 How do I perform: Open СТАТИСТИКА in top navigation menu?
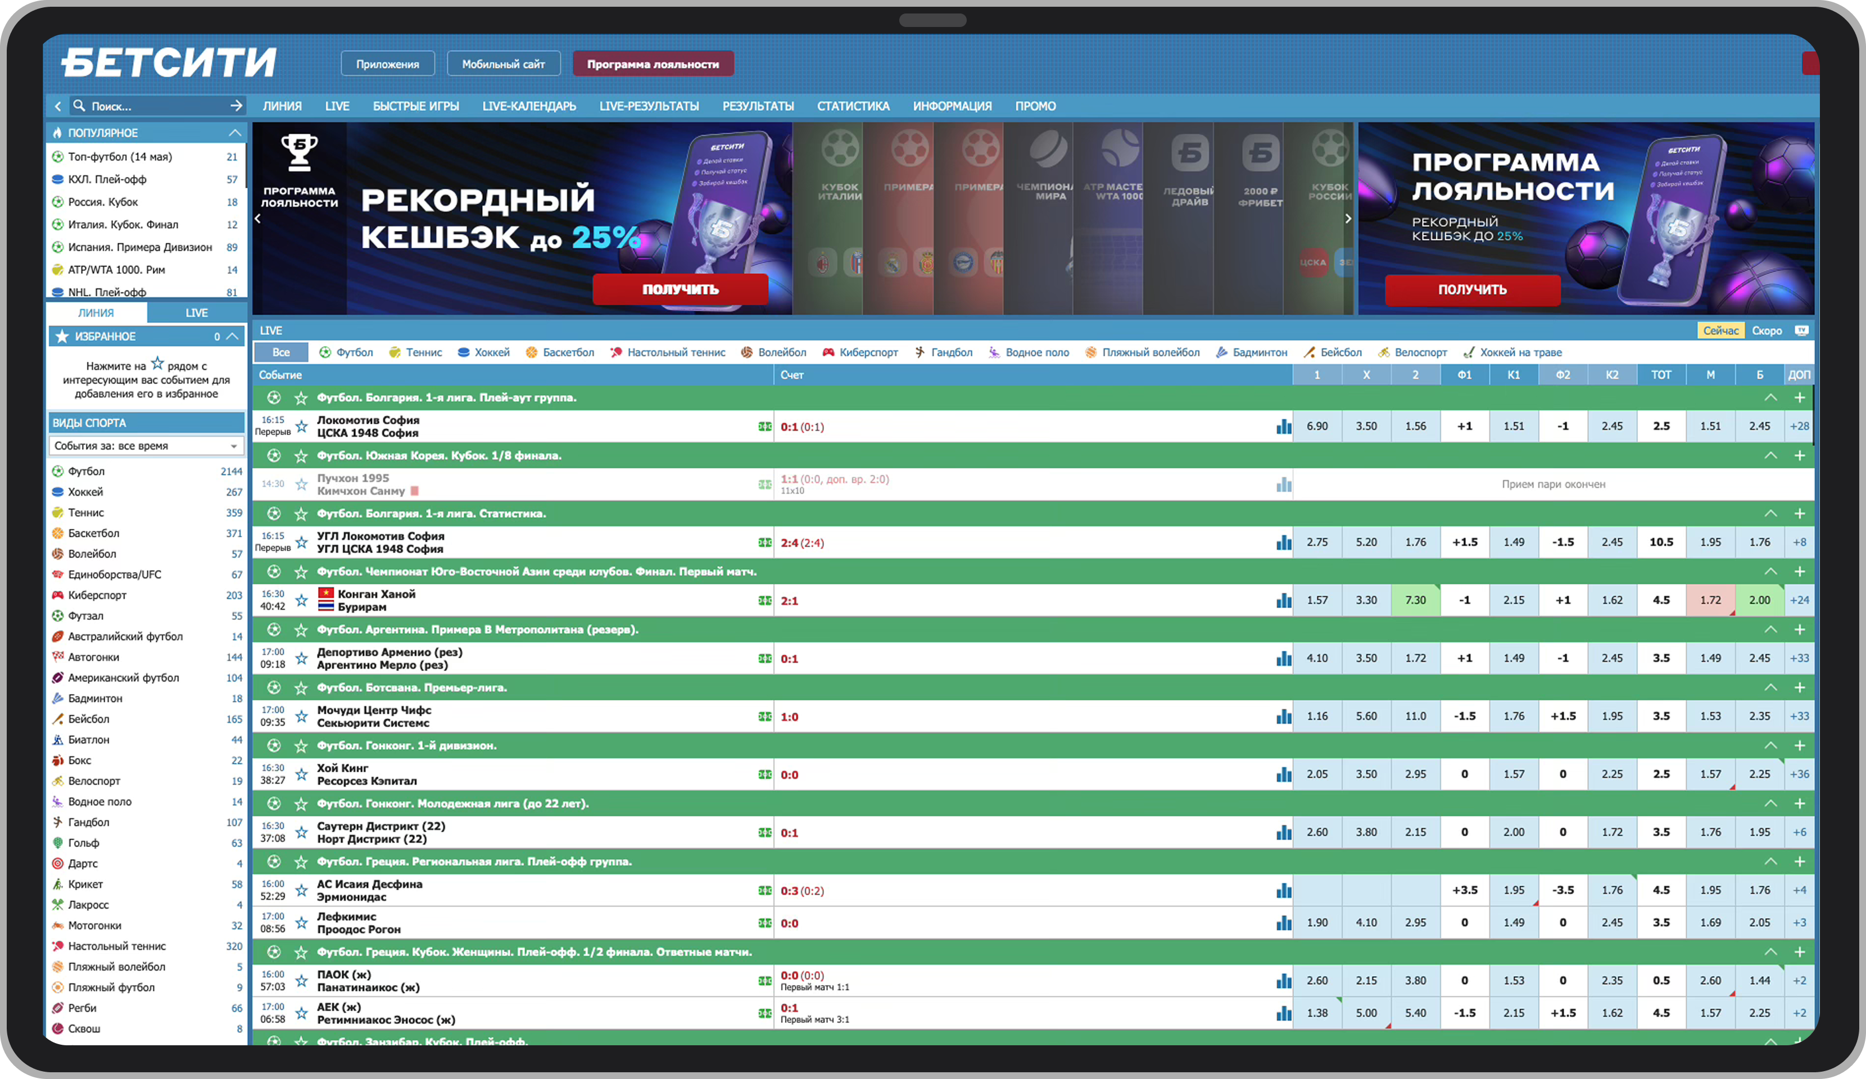click(x=853, y=106)
